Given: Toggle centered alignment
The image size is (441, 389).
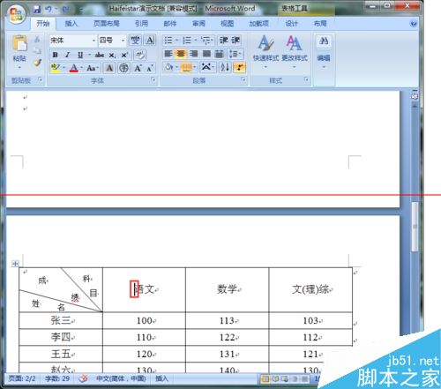Looking at the screenshot, I should coord(181,54).
